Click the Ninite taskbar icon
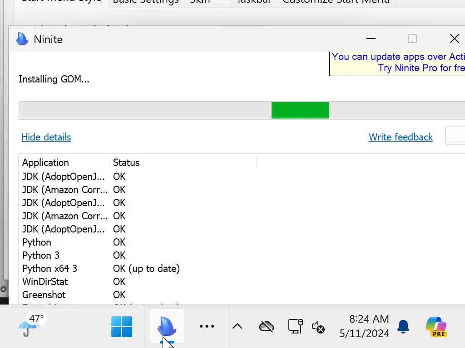Image resolution: width=465 pixels, height=348 pixels. pos(167,327)
